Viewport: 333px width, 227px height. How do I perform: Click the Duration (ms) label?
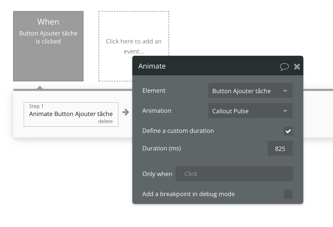coord(161,148)
